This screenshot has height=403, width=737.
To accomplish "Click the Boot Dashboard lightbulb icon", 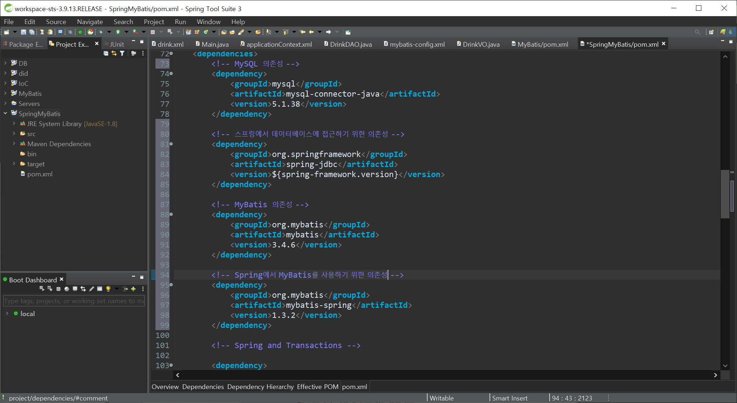I will click(x=108, y=289).
